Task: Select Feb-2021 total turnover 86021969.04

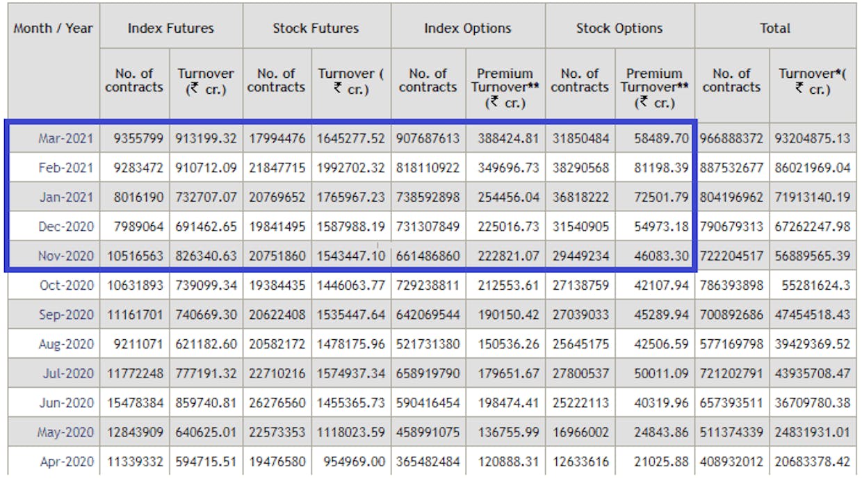Action: 813,168
